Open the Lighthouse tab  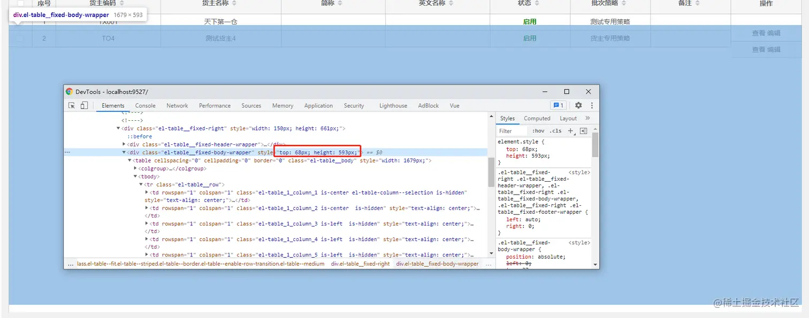pos(393,106)
